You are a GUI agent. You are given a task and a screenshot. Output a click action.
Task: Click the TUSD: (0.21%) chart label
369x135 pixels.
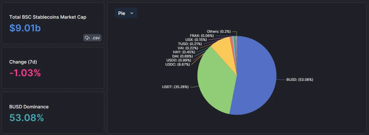pyautogui.click(x=190, y=44)
